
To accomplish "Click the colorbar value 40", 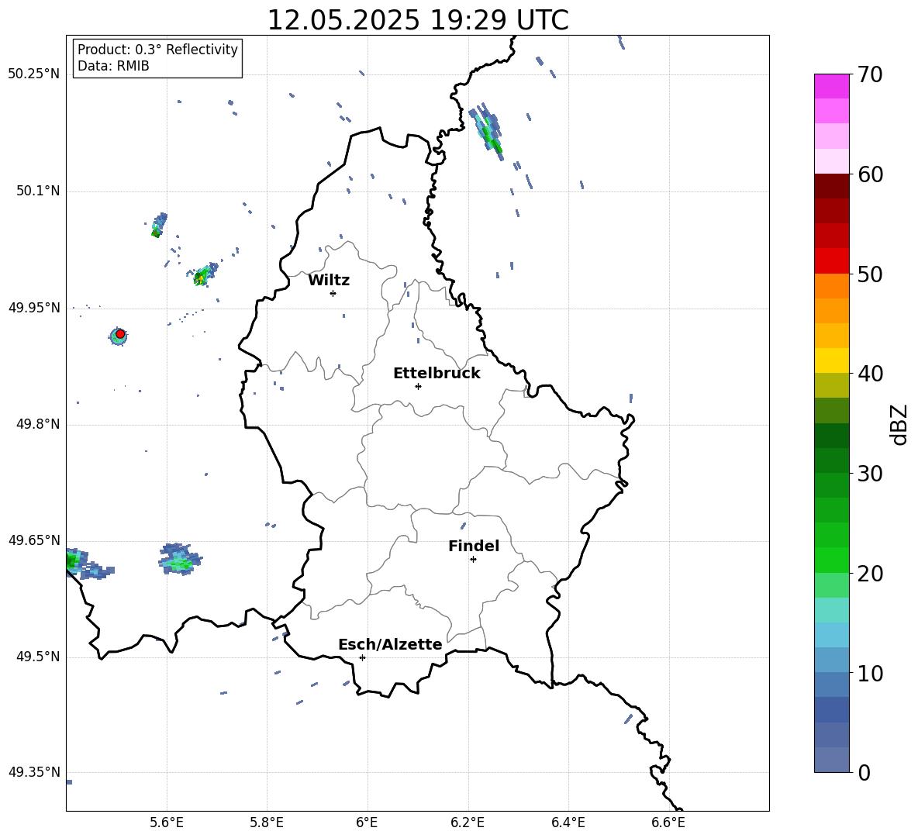I will [870, 374].
